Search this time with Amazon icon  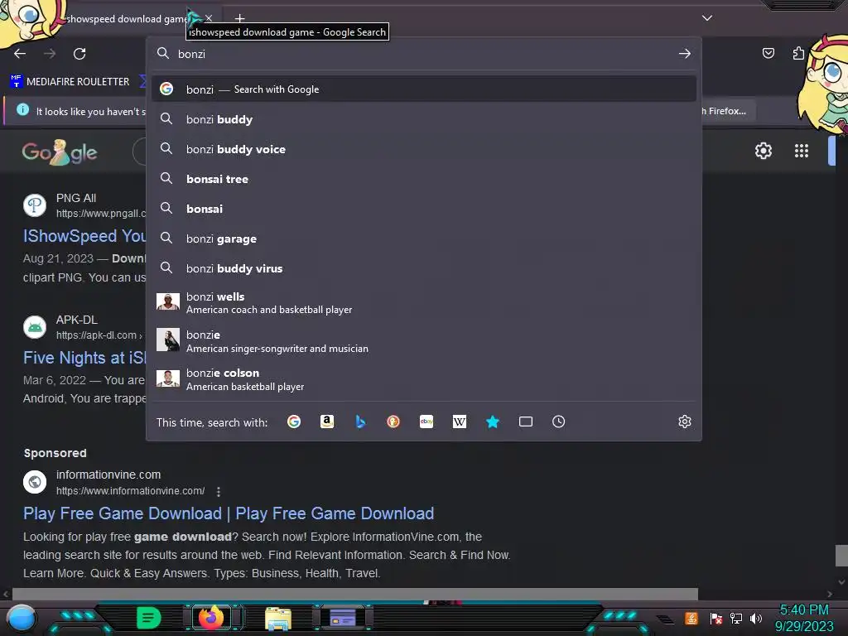pos(326,422)
